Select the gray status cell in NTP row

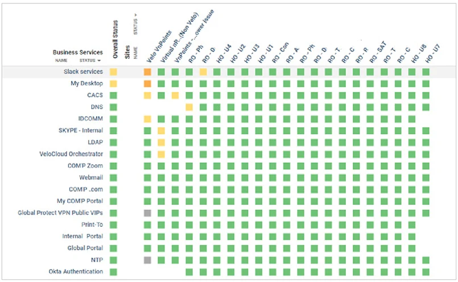click(147, 260)
